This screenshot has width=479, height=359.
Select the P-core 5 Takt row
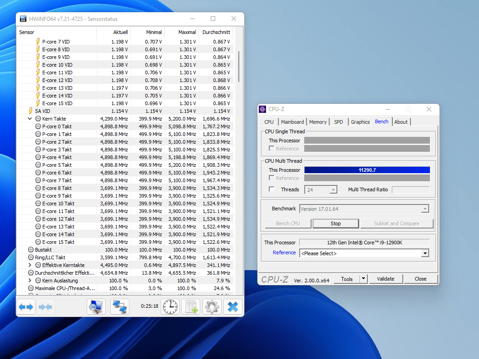coord(125,165)
